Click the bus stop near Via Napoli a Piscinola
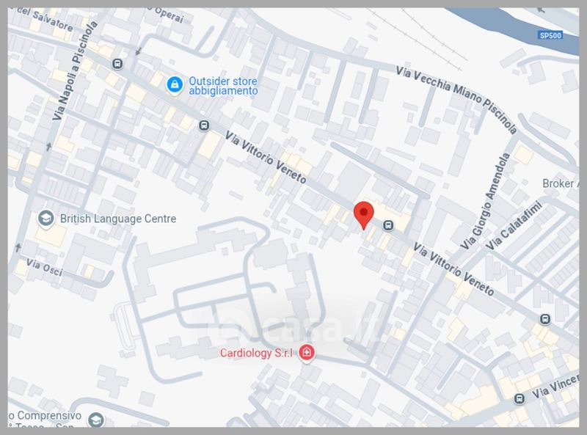 [117, 64]
